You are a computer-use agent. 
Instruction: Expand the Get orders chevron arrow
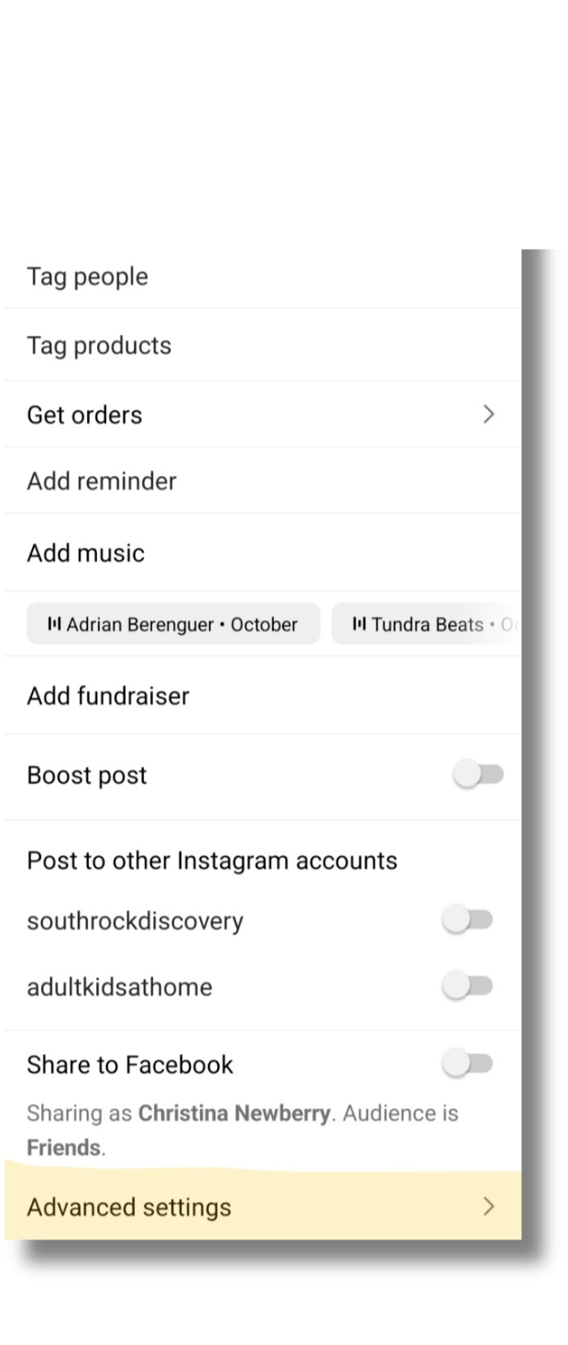coord(488,415)
